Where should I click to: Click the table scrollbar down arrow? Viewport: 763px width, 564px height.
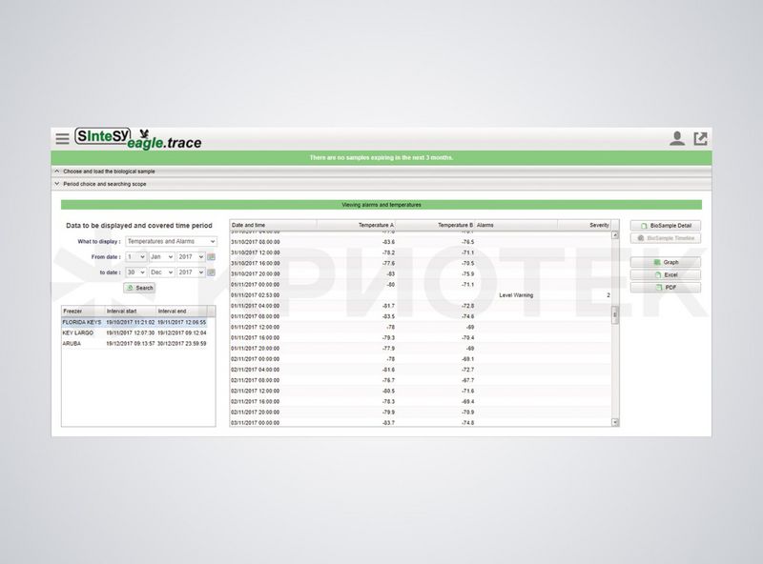pyautogui.click(x=615, y=422)
